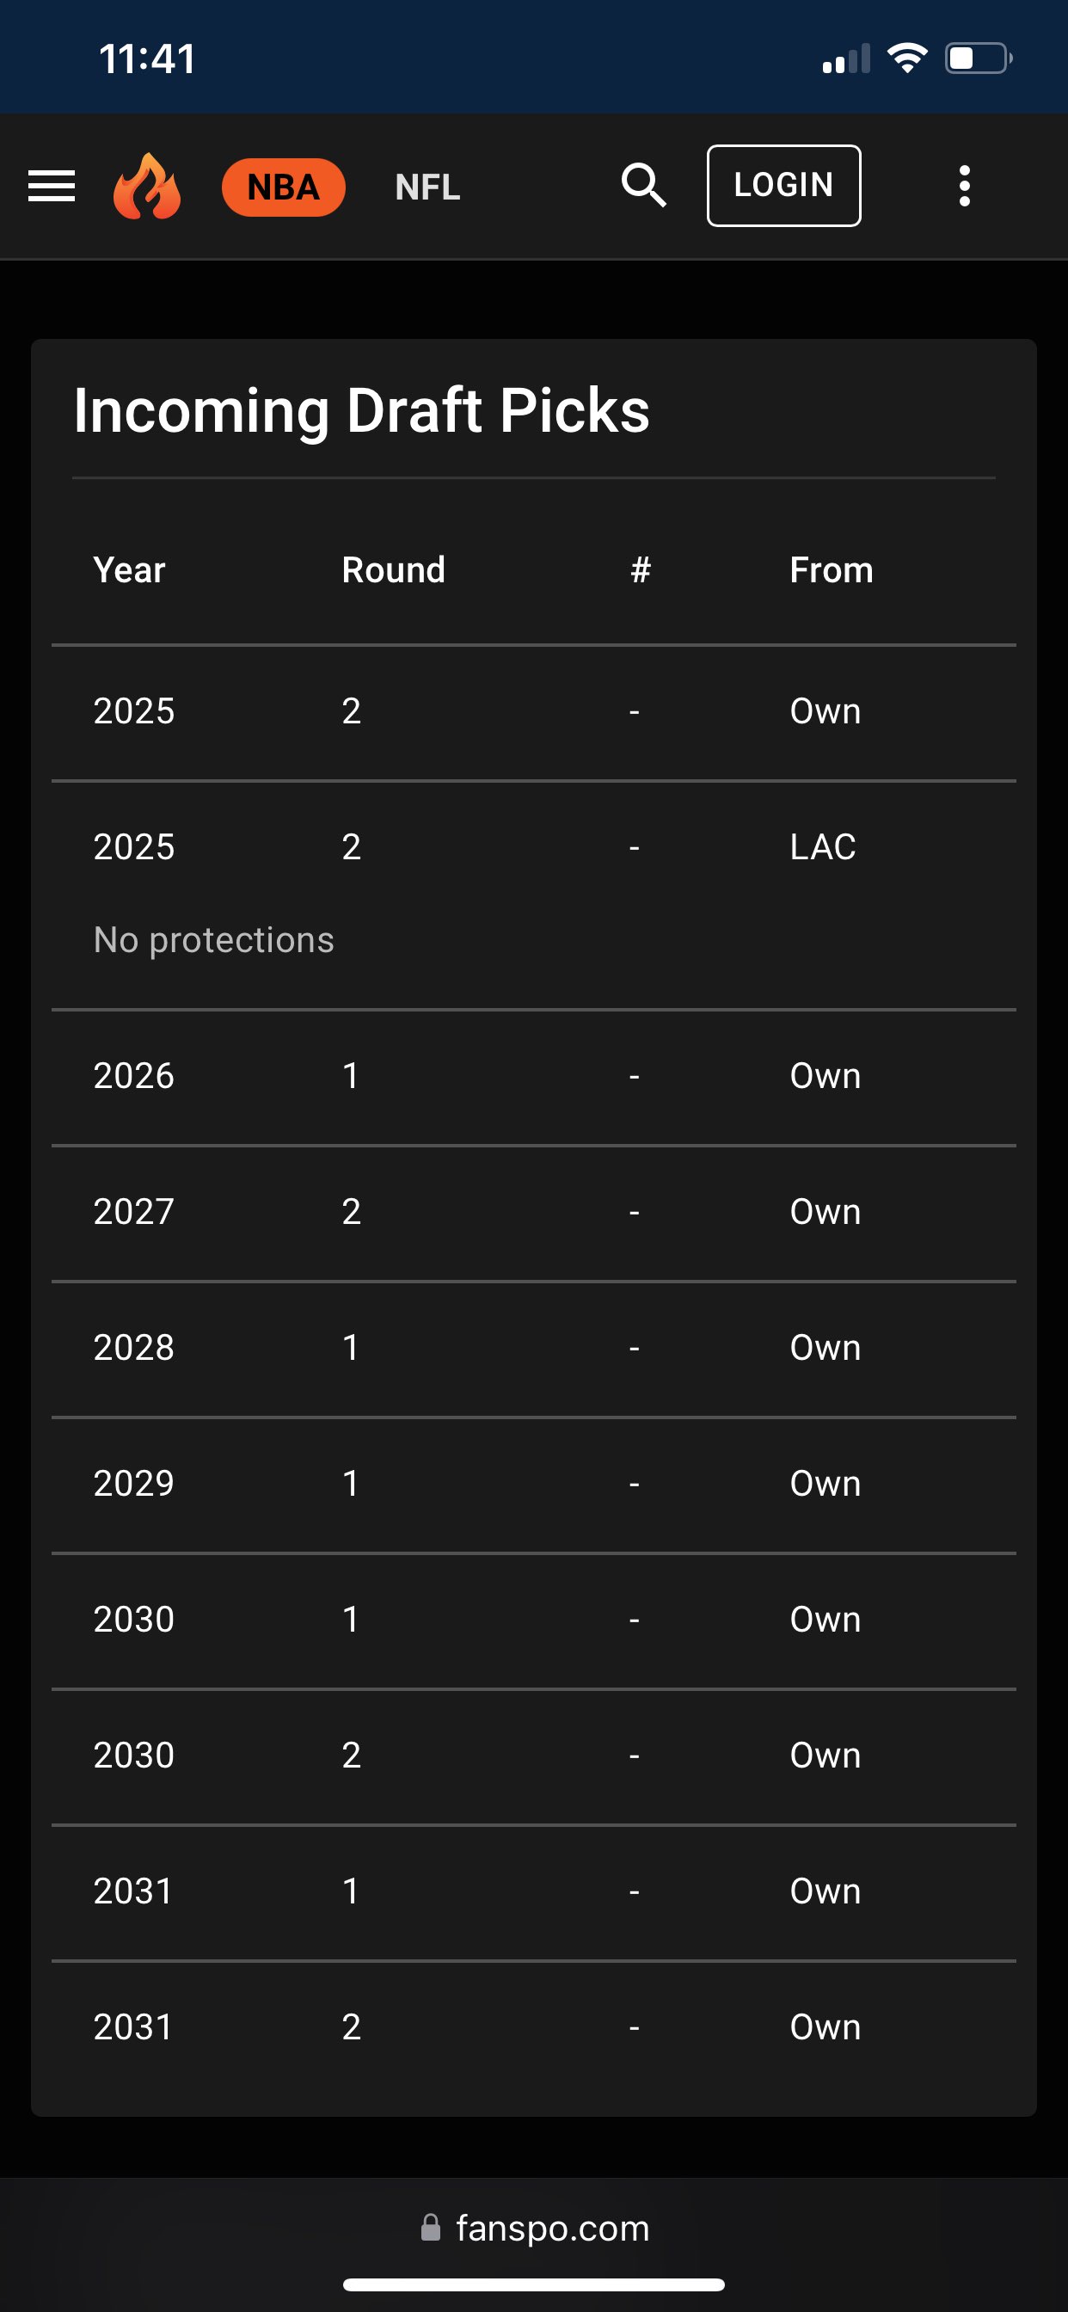The height and width of the screenshot is (2312, 1068).
Task: Tap the No protections note
Action: [x=213, y=940]
